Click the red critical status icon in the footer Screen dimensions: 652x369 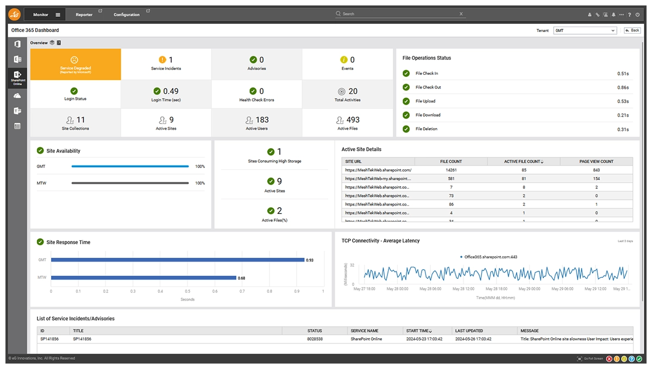coord(609,359)
